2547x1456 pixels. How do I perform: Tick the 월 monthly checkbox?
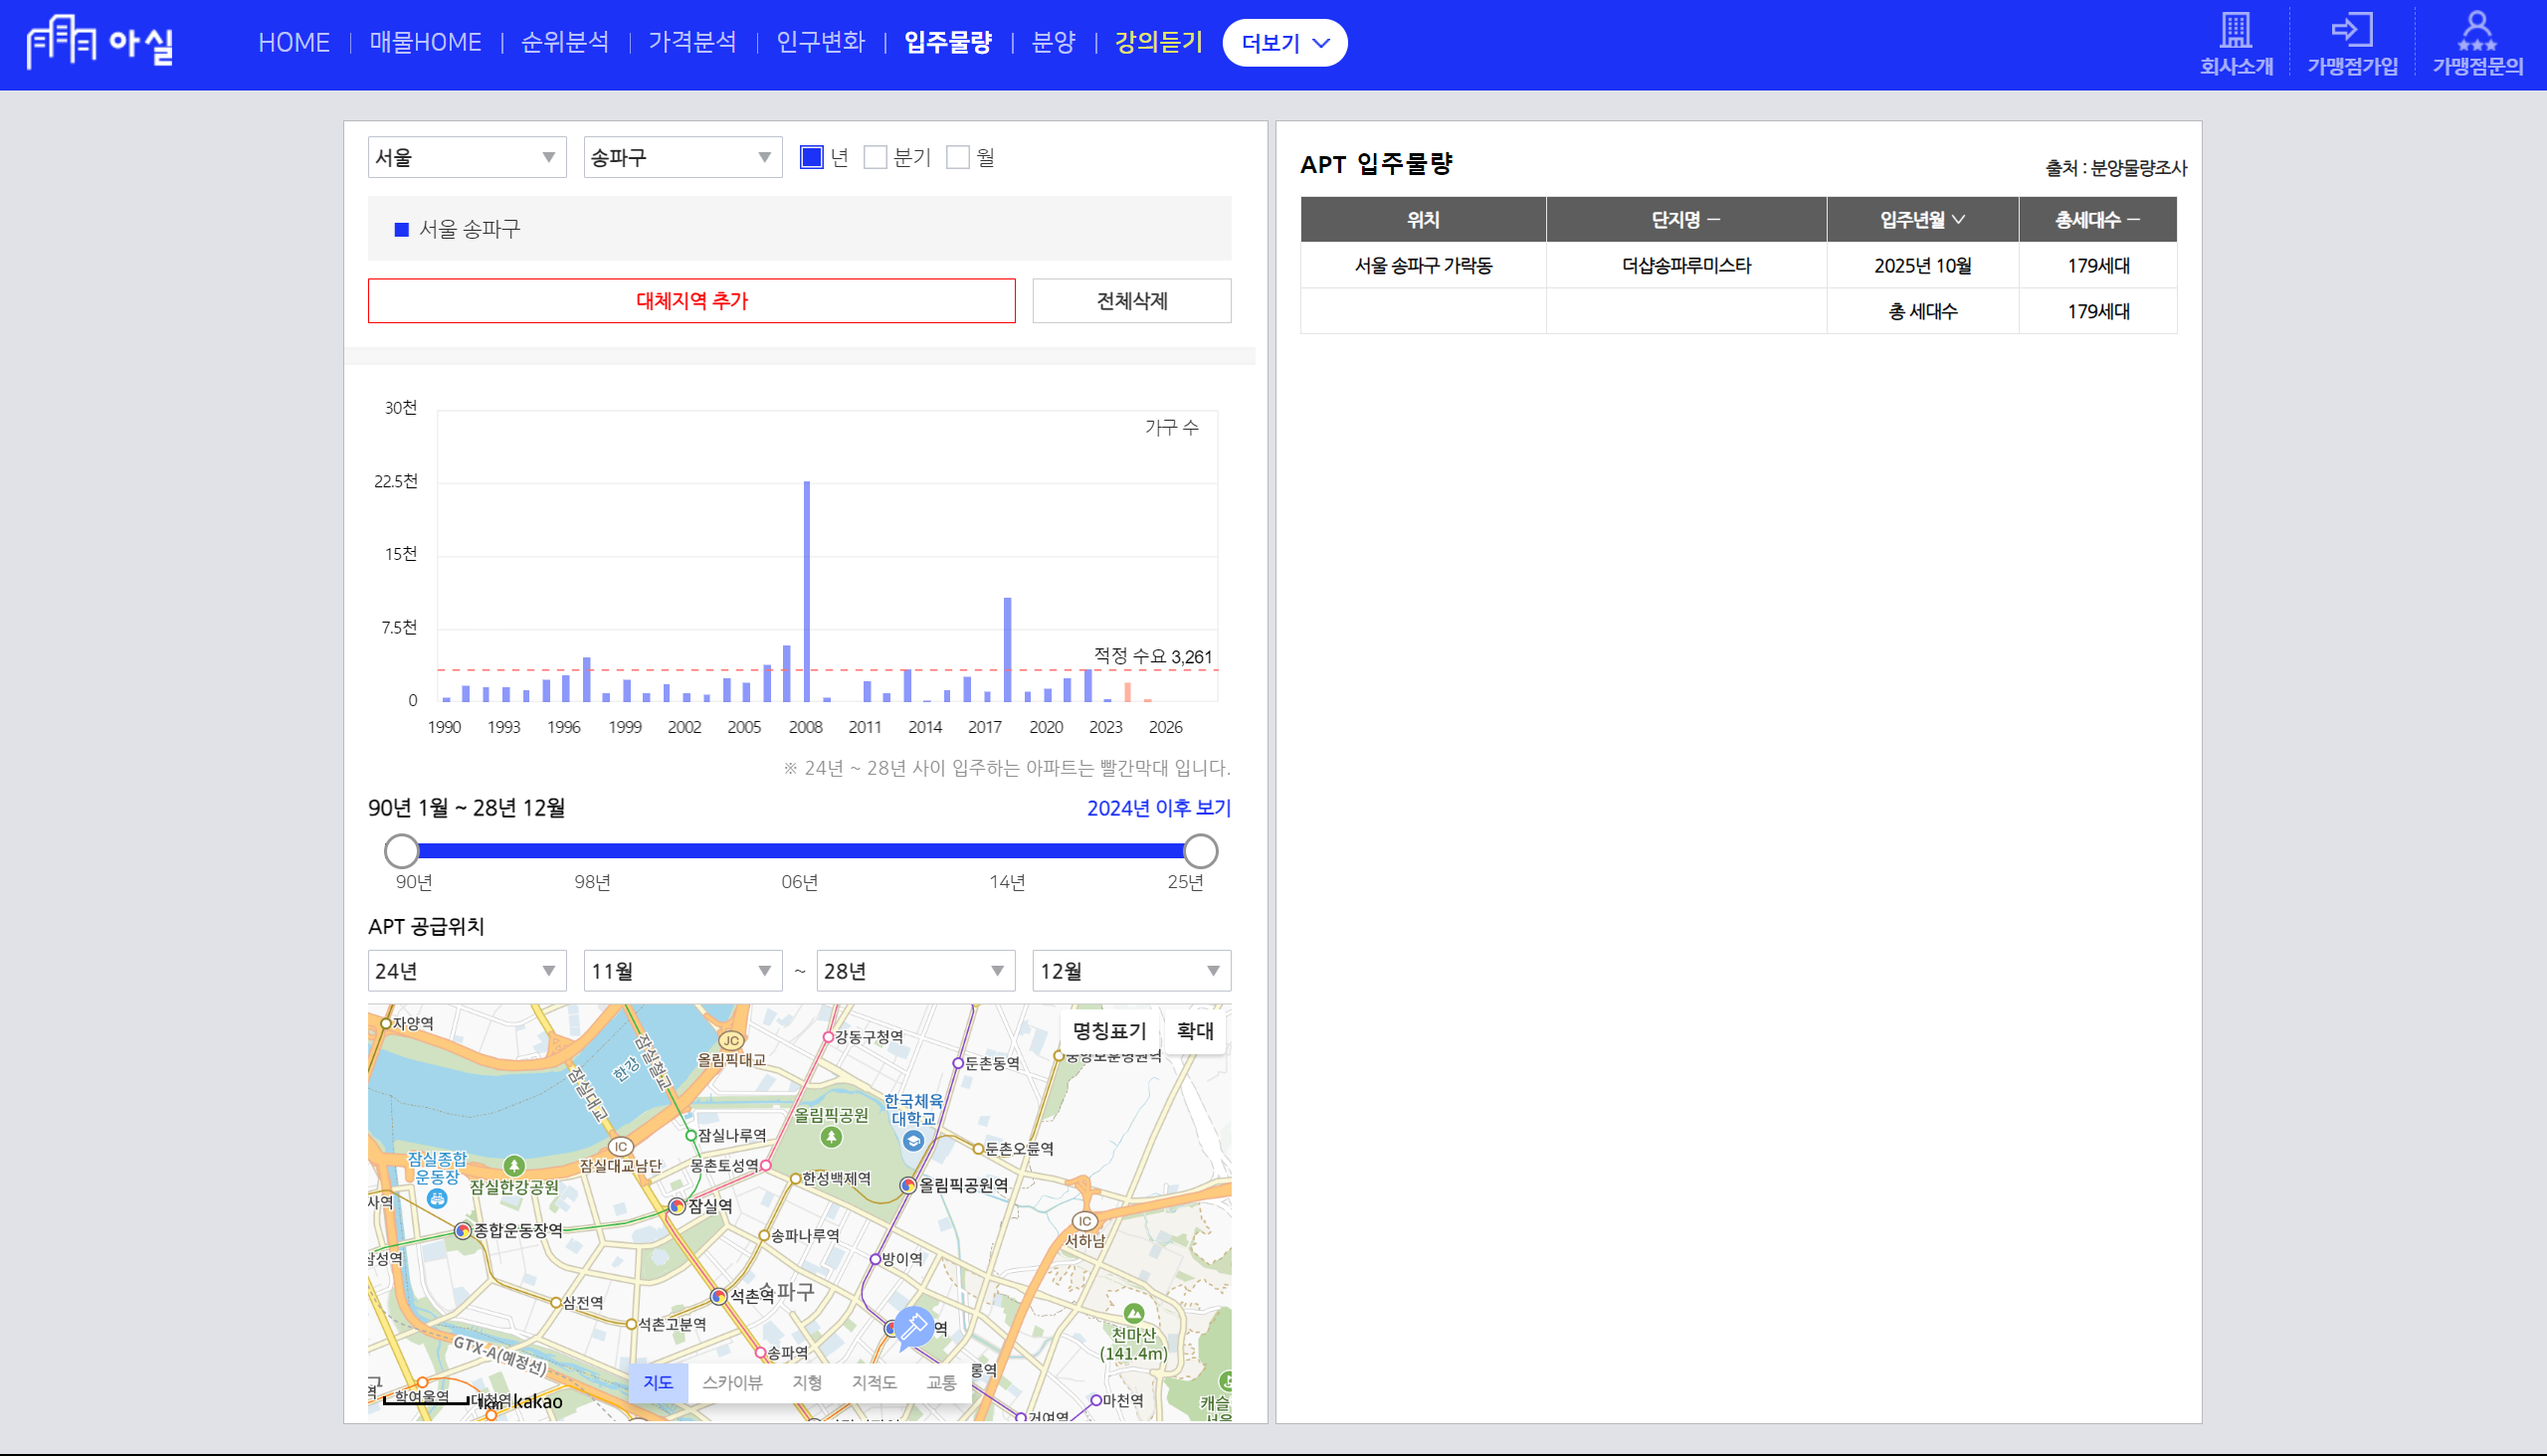[957, 157]
